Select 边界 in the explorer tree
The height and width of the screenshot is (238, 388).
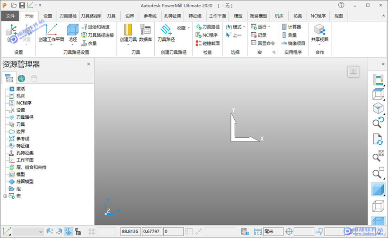20,132
